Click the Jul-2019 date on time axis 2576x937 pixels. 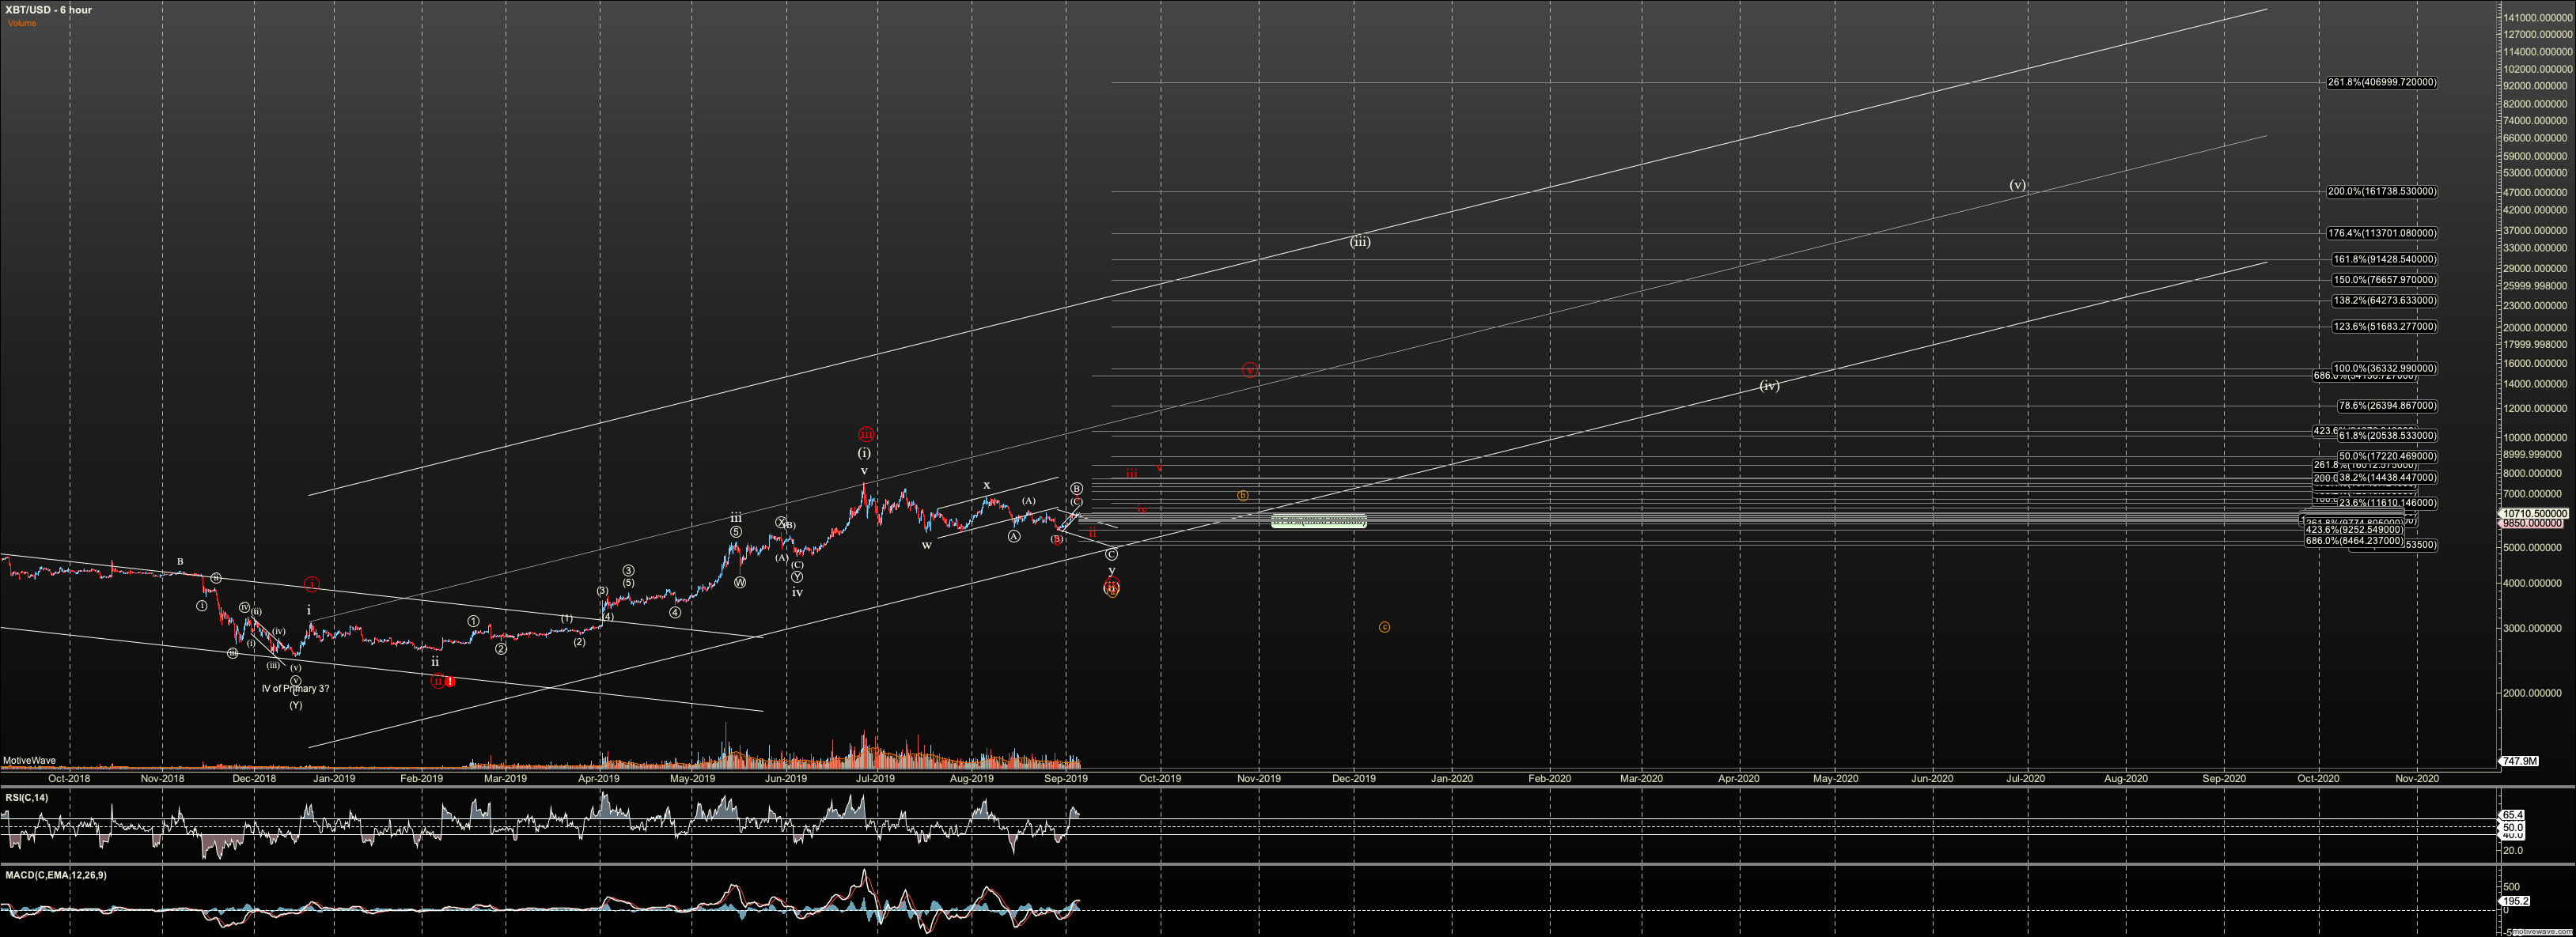click(x=875, y=779)
